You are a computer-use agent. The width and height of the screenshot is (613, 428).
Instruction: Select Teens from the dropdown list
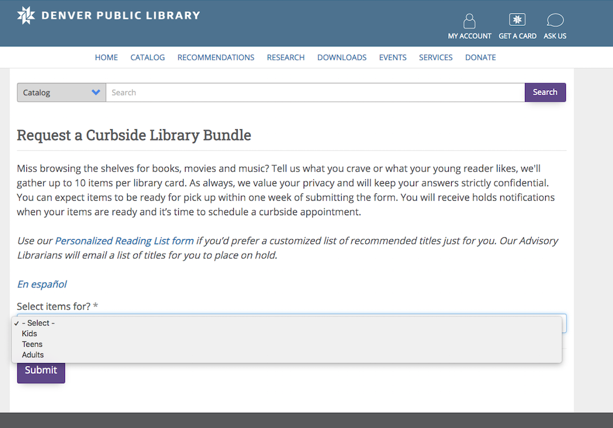pos(286,345)
